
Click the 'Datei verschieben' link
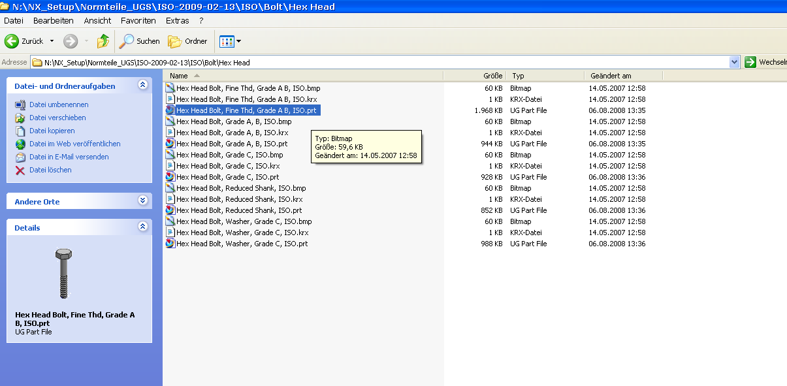57,118
